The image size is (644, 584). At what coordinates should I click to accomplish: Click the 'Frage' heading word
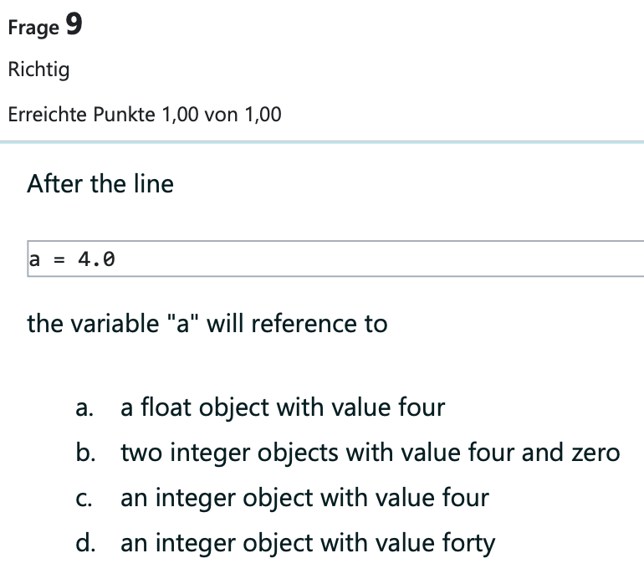pyautogui.click(x=33, y=28)
